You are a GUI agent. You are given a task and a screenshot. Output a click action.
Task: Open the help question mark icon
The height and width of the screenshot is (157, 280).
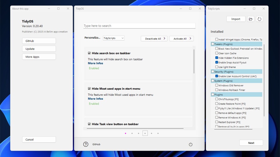point(86,144)
